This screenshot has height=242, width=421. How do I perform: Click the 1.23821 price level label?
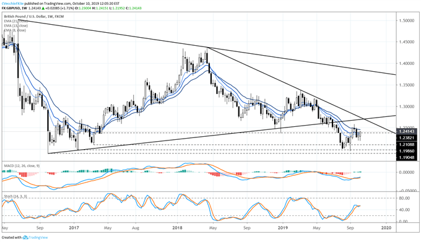pyautogui.click(x=407, y=138)
